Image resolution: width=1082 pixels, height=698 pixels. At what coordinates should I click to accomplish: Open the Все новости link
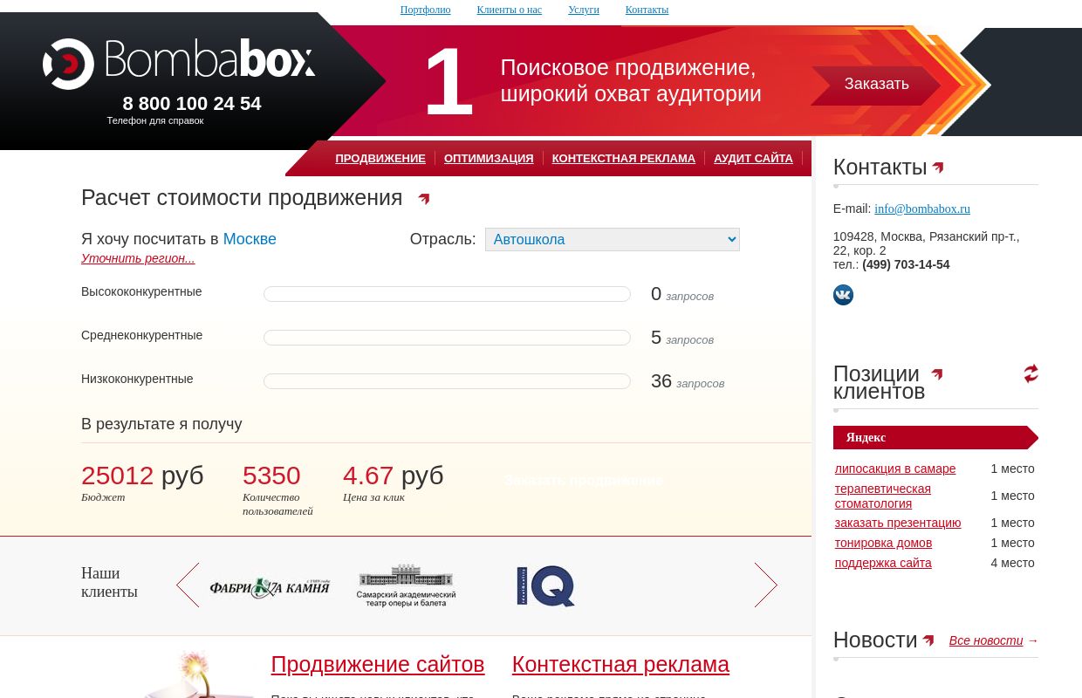pos(985,640)
